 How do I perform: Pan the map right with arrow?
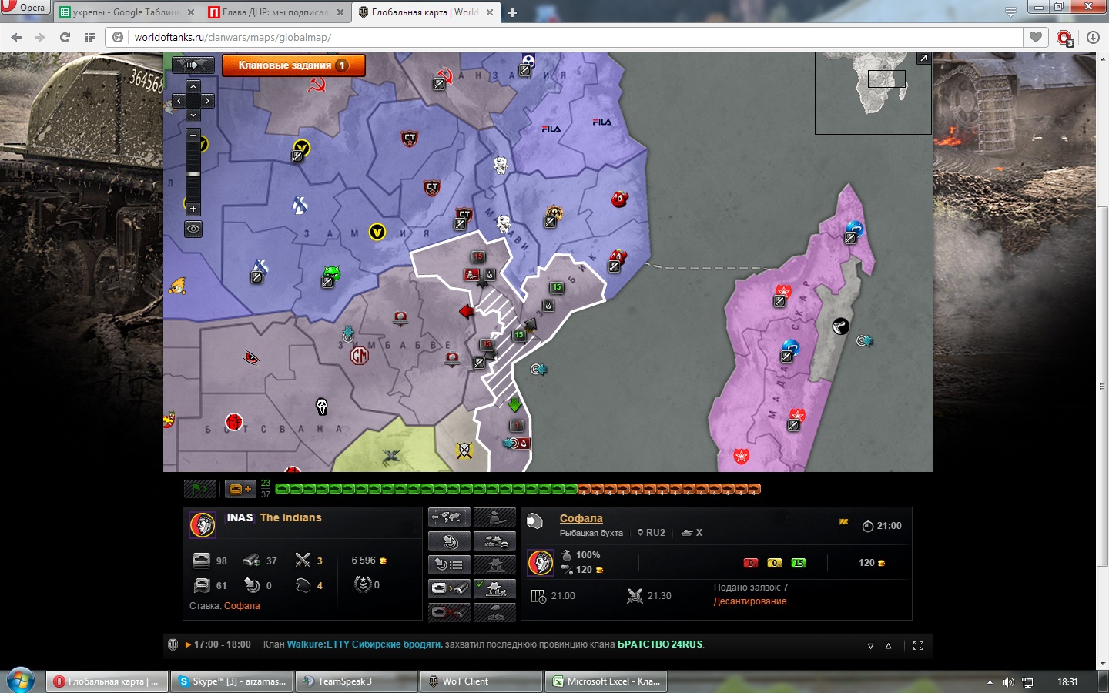pyautogui.click(x=208, y=101)
